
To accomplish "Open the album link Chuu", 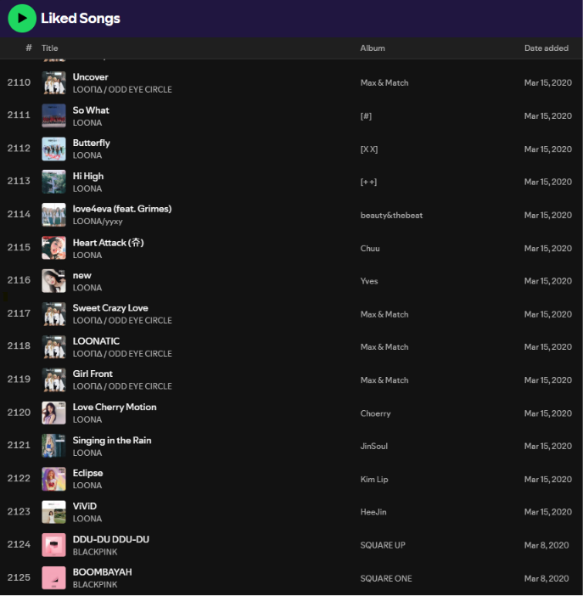I will (370, 249).
